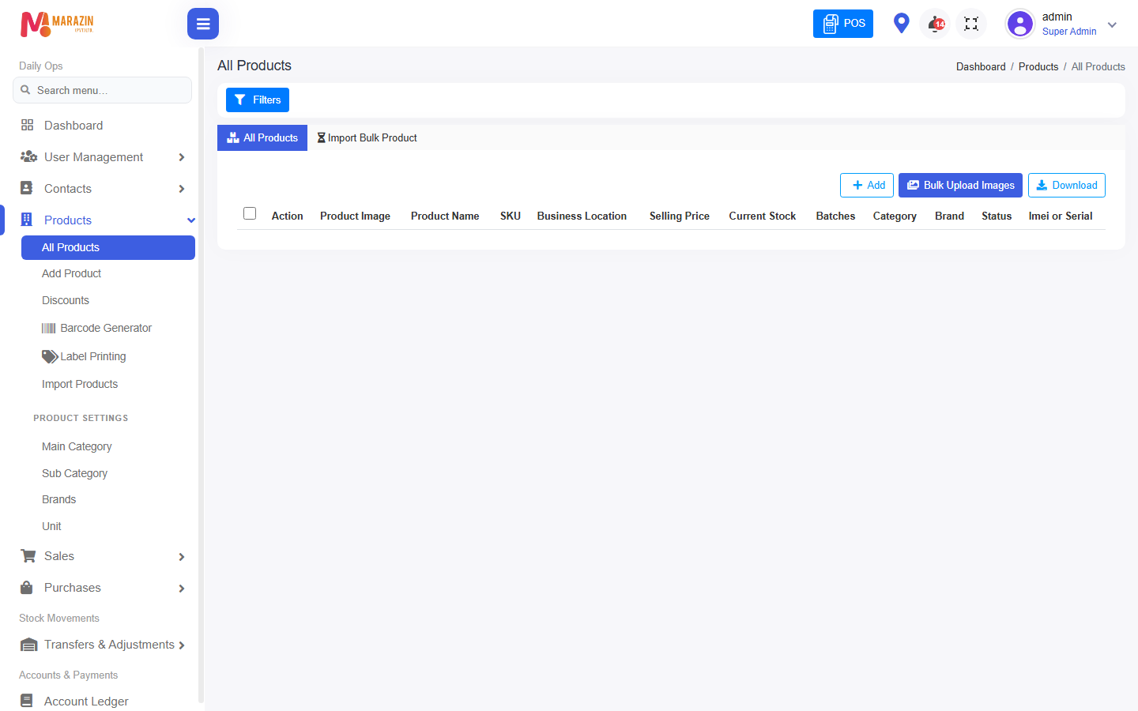
Task: Click the Marazin logo
Action: point(57,24)
